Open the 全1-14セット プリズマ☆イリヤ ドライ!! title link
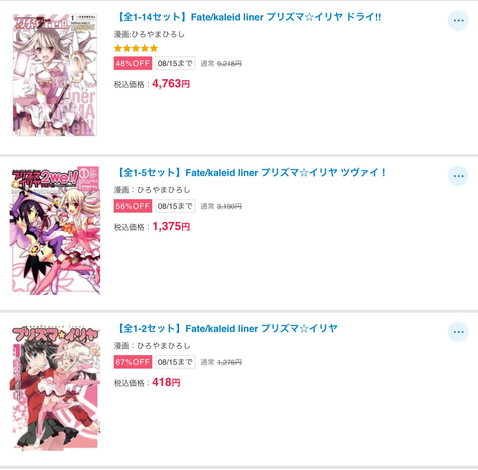 click(x=248, y=17)
